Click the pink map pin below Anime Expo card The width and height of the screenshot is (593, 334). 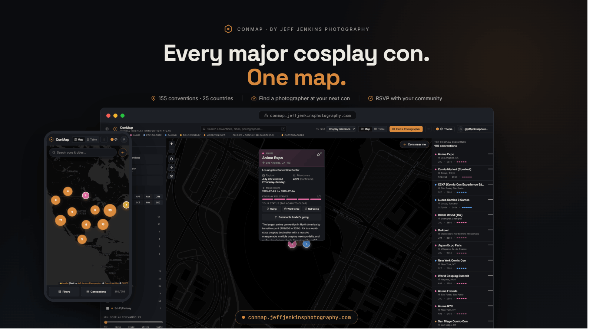[292, 244]
